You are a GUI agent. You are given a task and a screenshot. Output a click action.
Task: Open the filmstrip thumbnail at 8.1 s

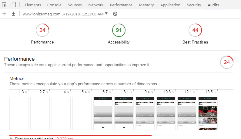click(124, 113)
